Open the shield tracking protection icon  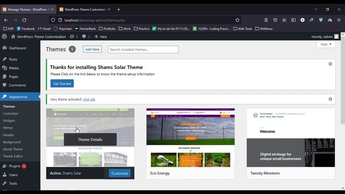tap(53, 20)
